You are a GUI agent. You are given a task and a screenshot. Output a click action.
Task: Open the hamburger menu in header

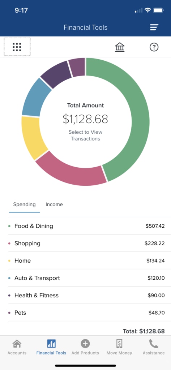coord(154,27)
